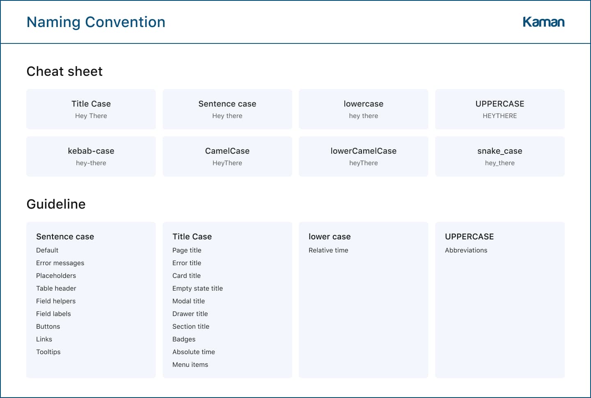
Task: Select the 'snake_case' card title
Action: [500, 151]
